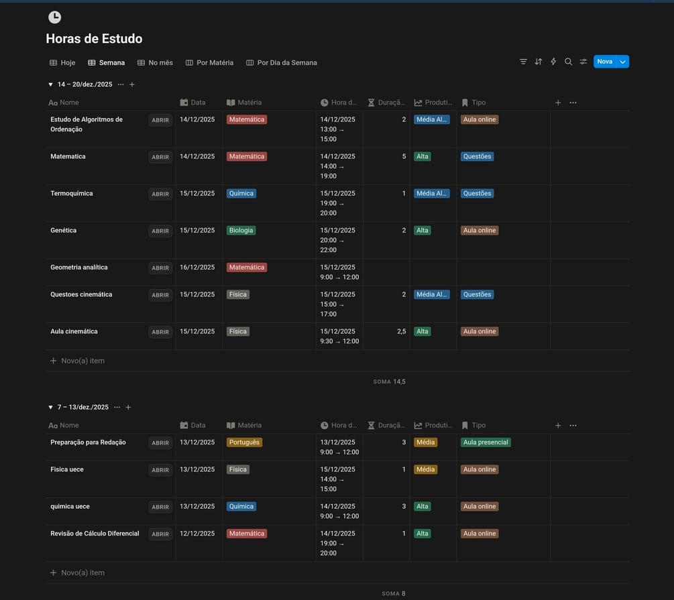674x600 pixels.
Task: Open the column options ellipsis in the second table
Action: tap(573, 426)
